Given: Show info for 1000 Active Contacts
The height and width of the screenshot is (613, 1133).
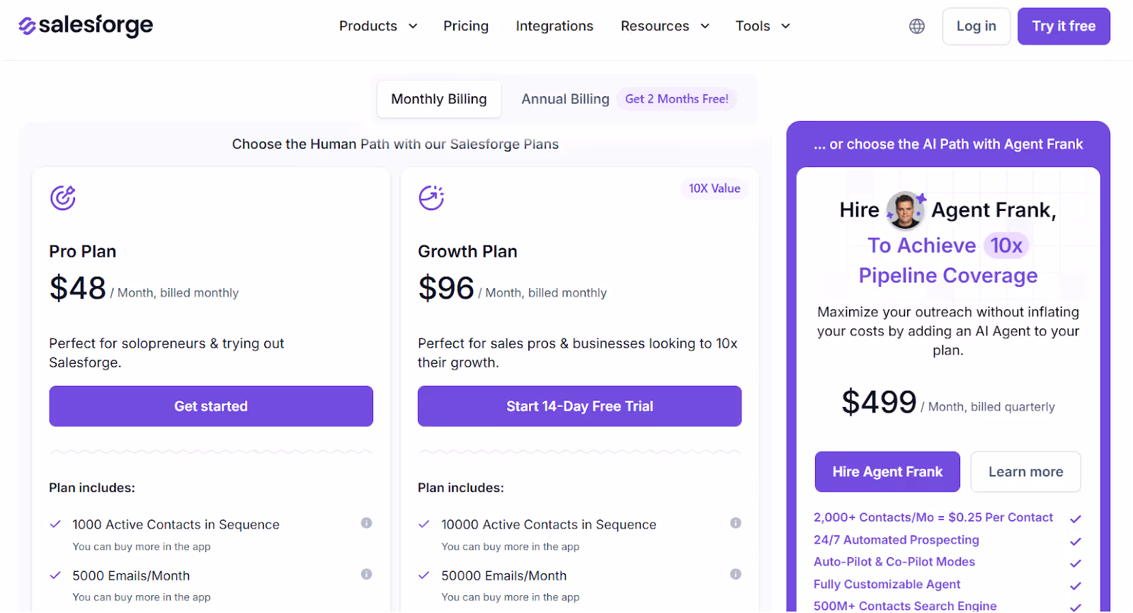Looking at the screenshot, I should [366, 523].
